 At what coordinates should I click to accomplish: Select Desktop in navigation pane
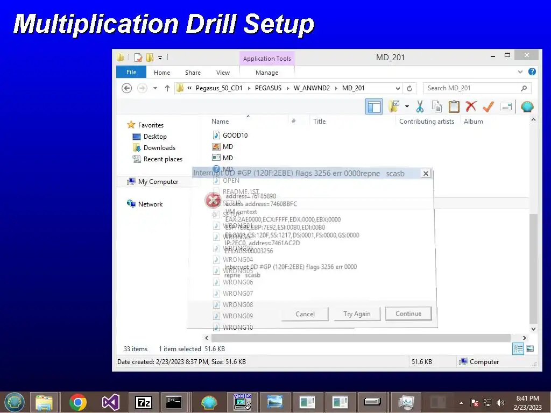(x=155, y=136)
